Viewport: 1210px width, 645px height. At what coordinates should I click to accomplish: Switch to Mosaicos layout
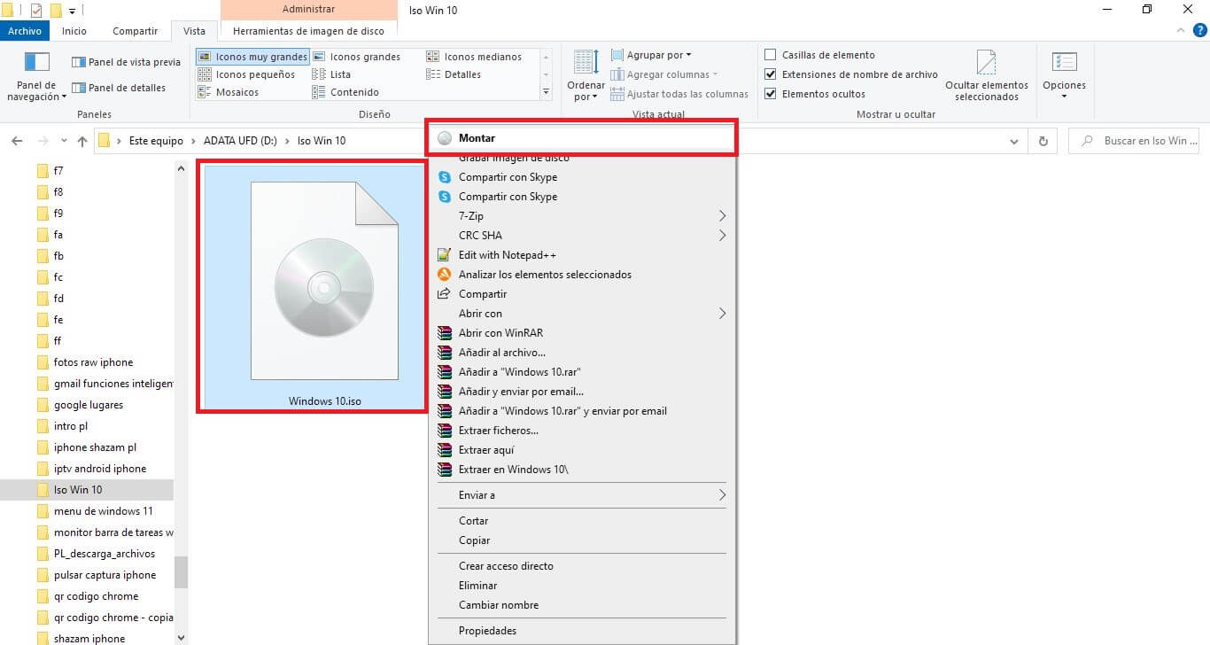click(229, 92)
